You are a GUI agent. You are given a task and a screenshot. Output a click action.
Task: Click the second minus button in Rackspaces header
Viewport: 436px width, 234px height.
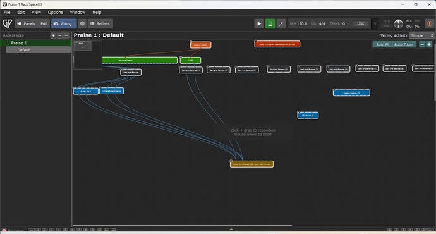pyautogui.click(x=66, y=35)
